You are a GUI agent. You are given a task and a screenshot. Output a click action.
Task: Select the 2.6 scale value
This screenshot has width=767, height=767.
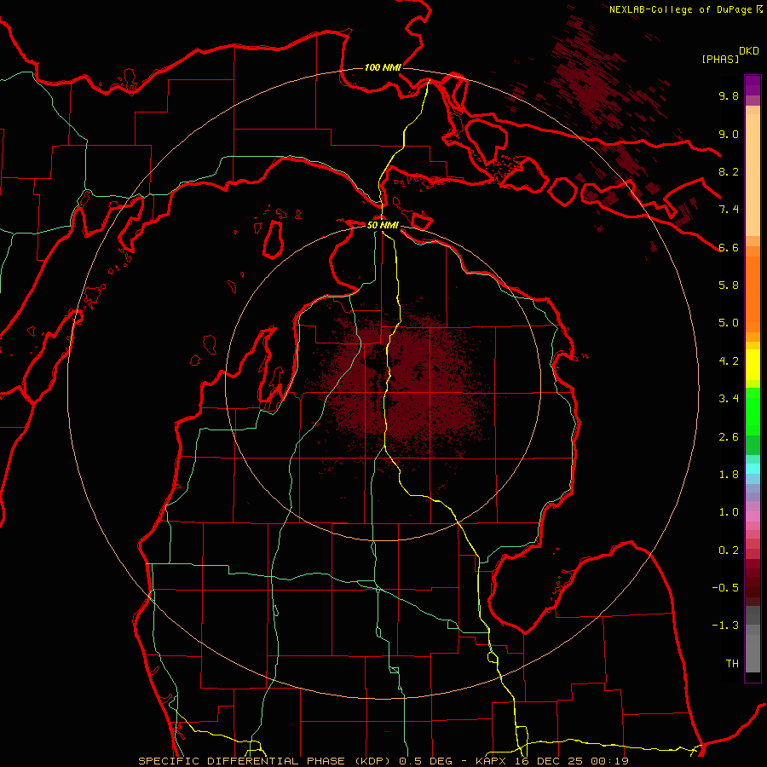point(729,437)
